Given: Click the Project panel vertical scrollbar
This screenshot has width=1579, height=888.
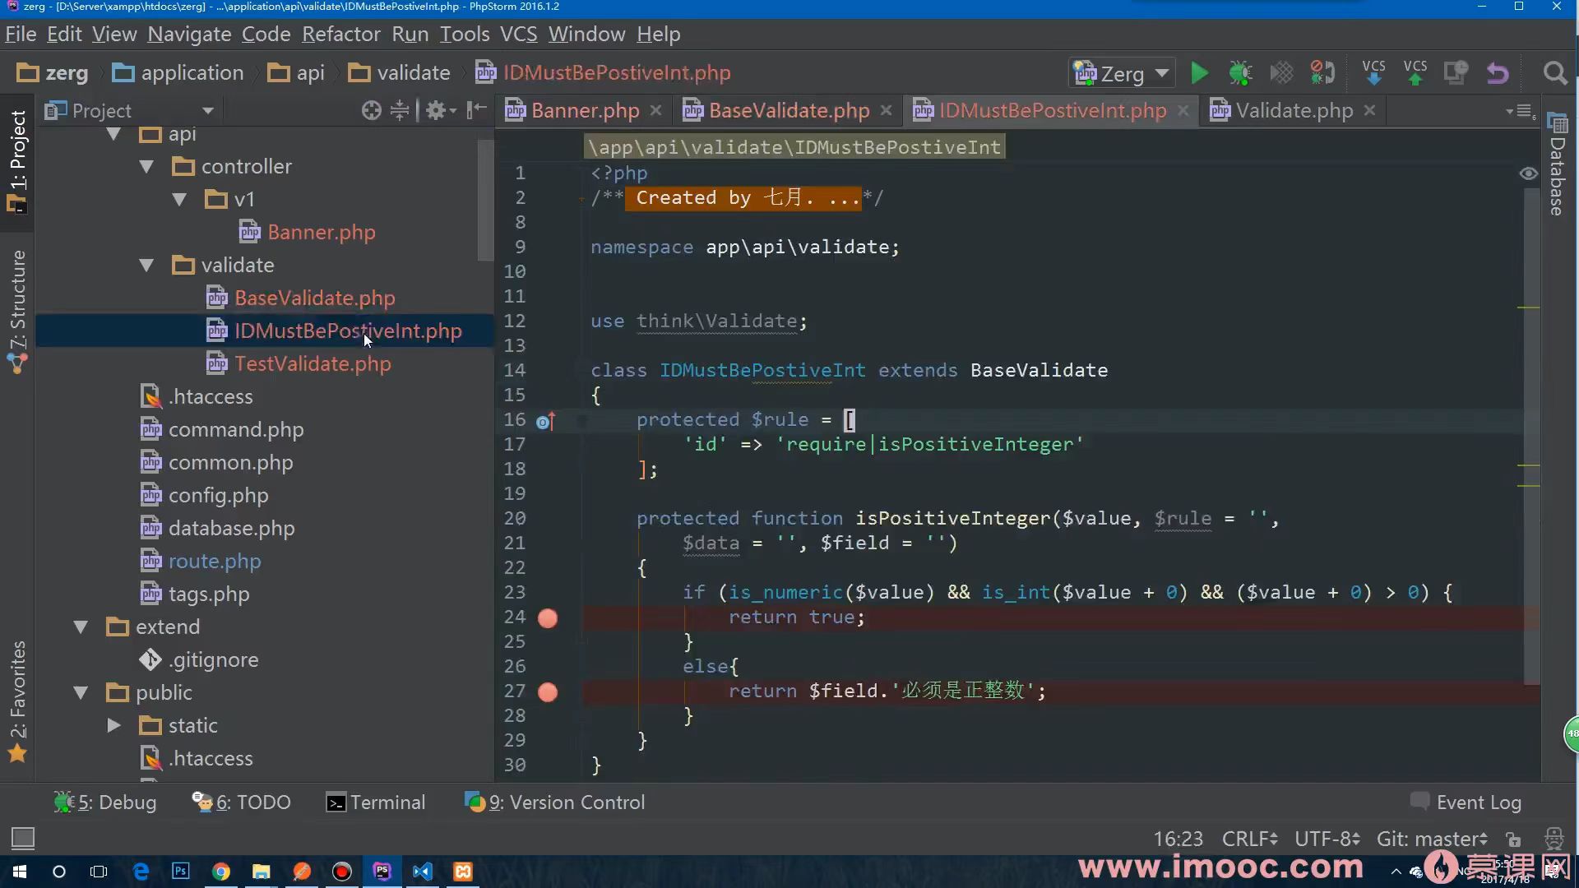Looking at the screenshot, I should click(485, 200).
